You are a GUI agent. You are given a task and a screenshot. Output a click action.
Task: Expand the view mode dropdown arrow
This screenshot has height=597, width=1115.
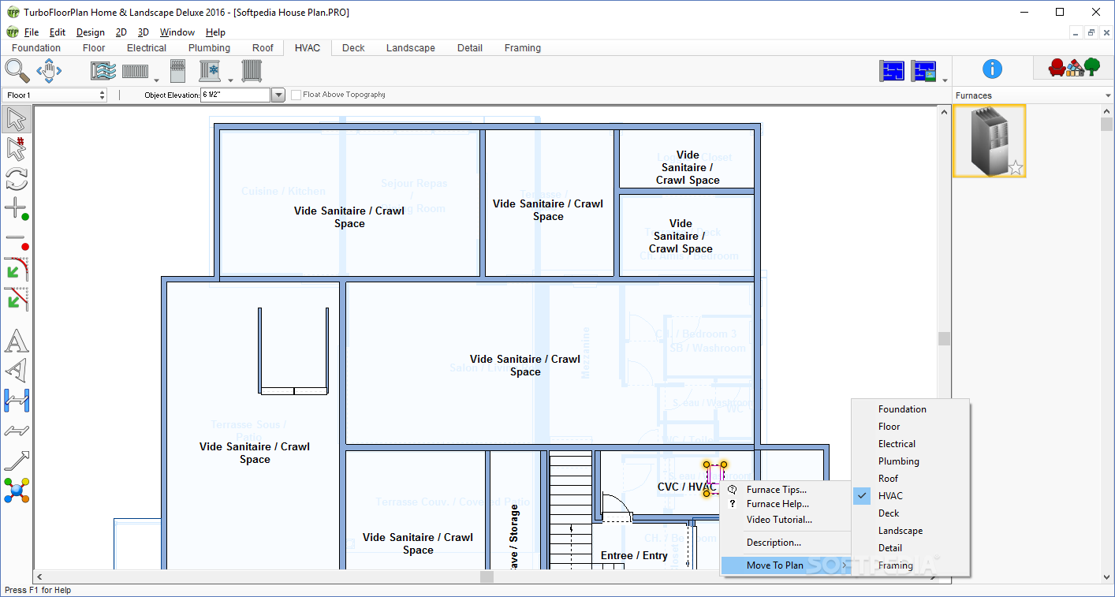pyautogui.click(x=944, y=80)
